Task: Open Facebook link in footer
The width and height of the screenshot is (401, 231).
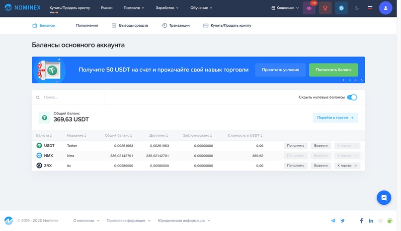Action: [361, 221]
